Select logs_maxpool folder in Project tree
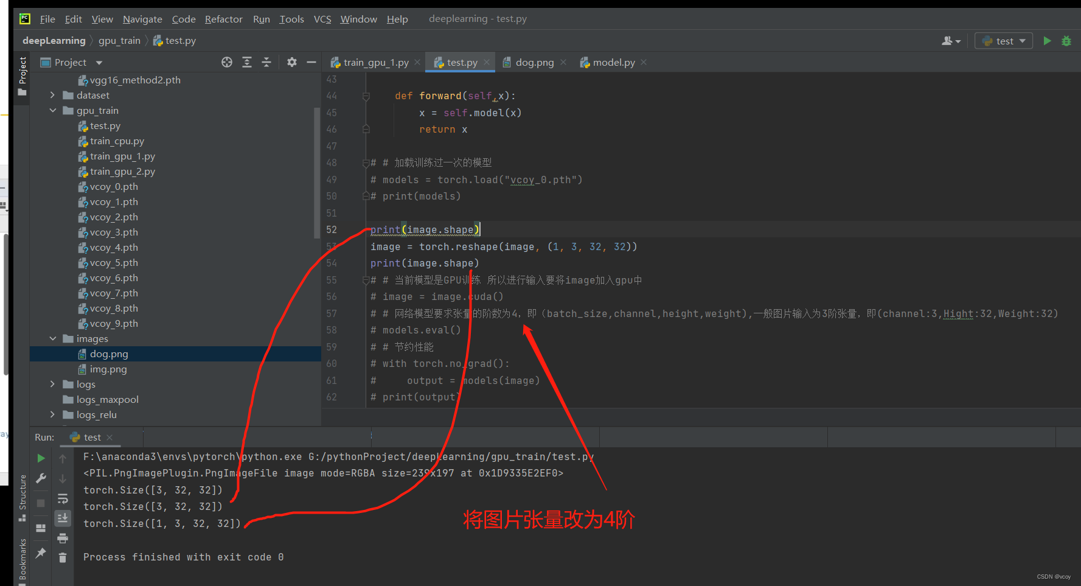The image size is (1081, 586). pos(108,399)
